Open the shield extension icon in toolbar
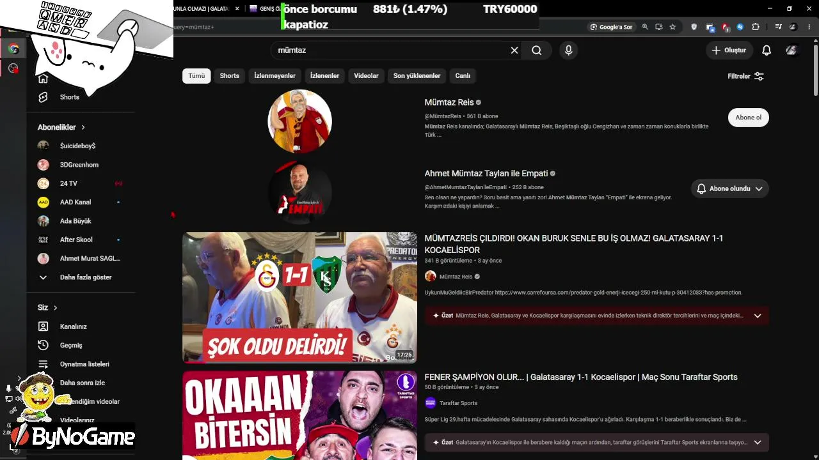The image size is (819, 460). pos(694,27)
